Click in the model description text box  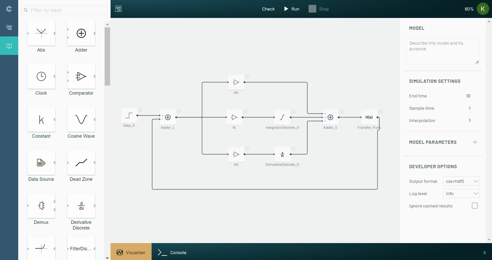tap(443, 51)
